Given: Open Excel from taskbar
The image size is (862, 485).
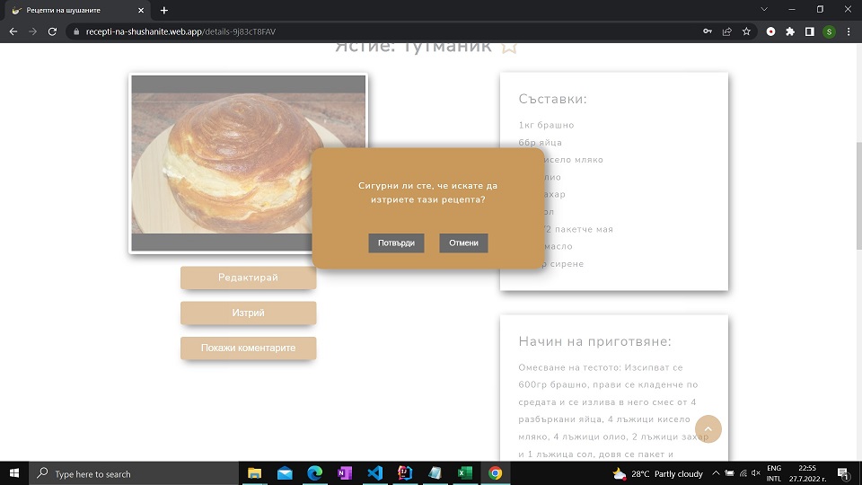Looking at the screenshot, I should [465, 473].
